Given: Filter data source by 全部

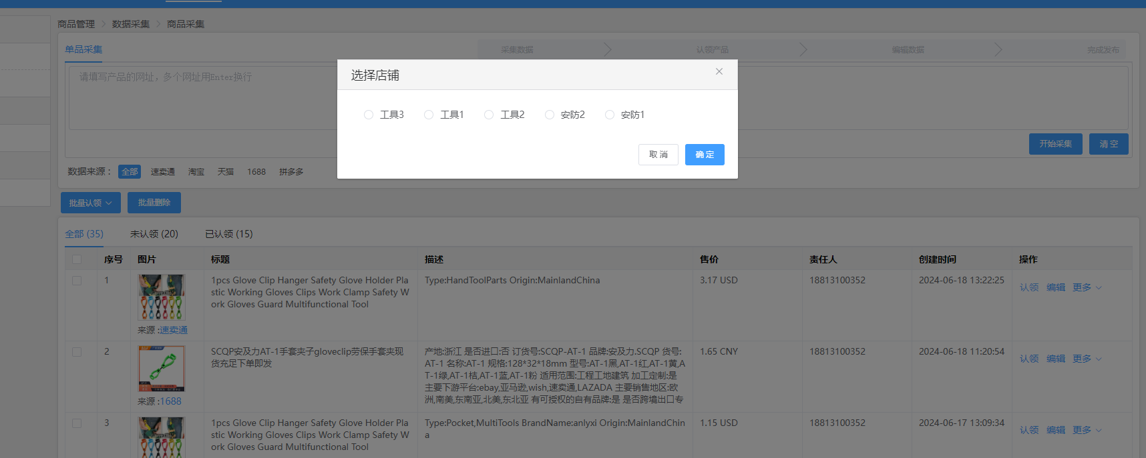Looking at the screenshot, I should (x=130, y=172).
